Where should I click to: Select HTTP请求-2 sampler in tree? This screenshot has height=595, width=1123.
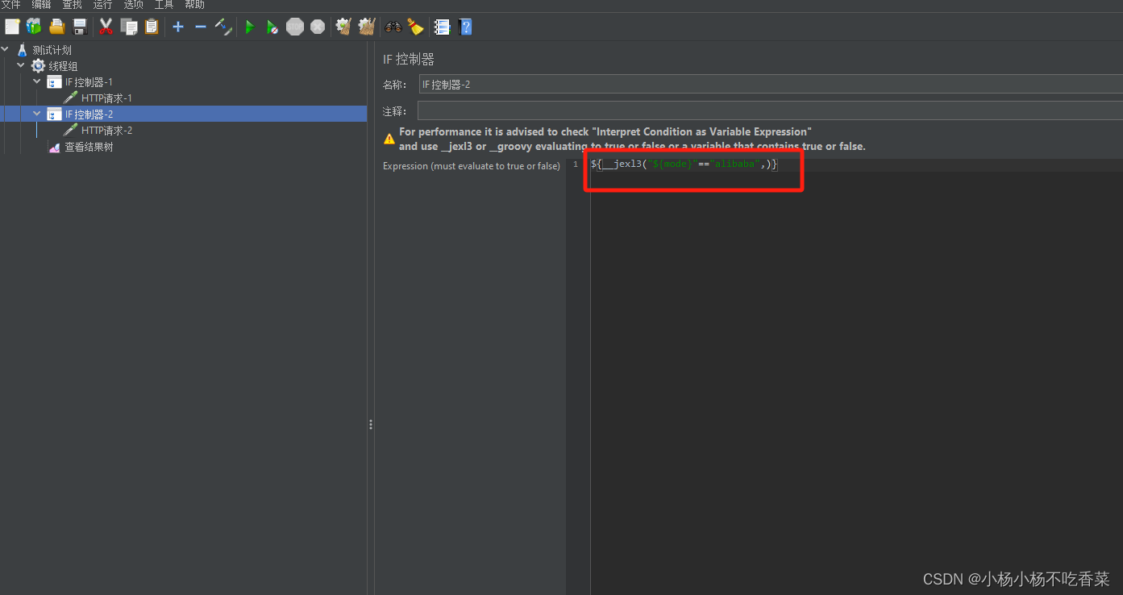(x=106, y=131)
